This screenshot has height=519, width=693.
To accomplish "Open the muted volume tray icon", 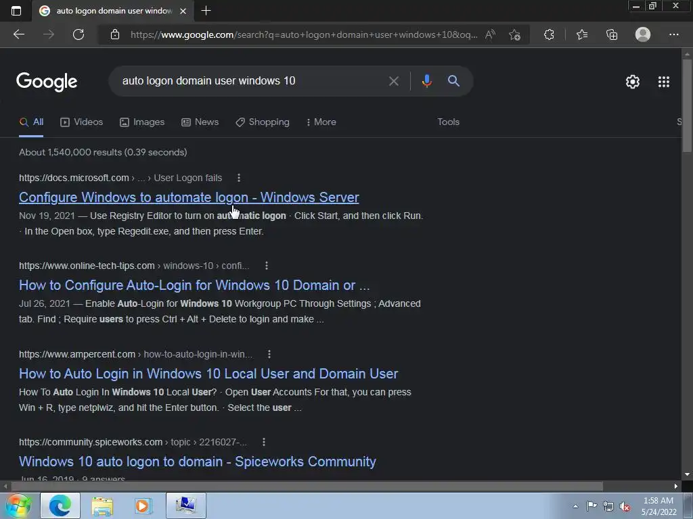I will tap(625, 506).
